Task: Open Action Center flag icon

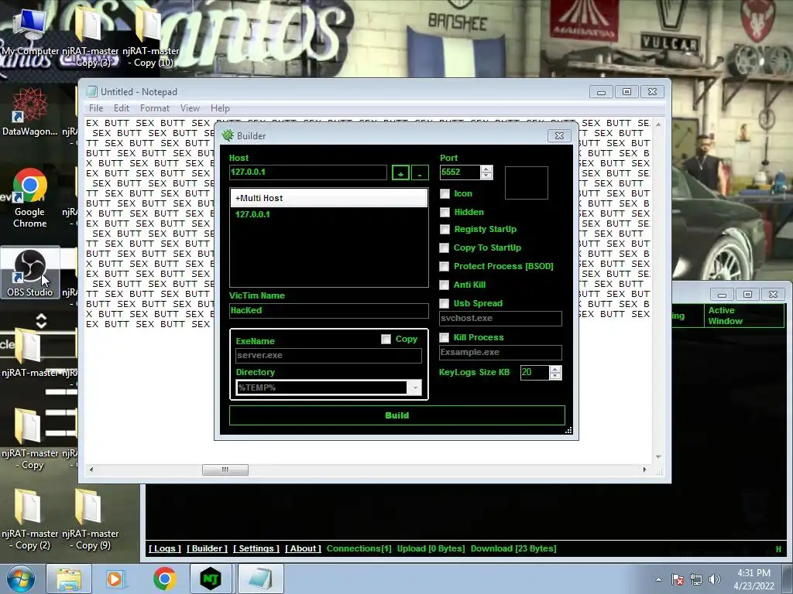Action: click(x=677, y=579)
